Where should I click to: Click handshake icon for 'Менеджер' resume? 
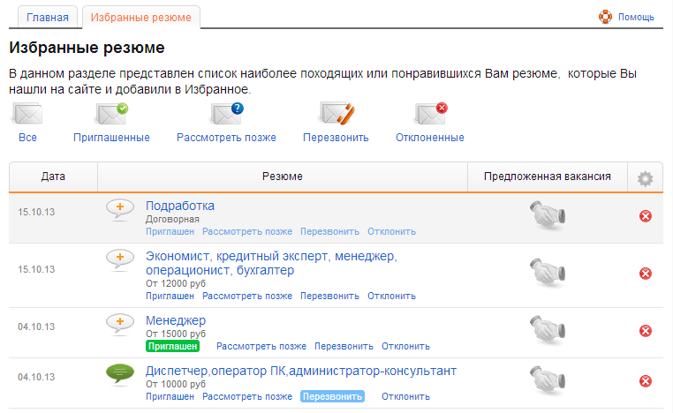(x=547, y=330)
